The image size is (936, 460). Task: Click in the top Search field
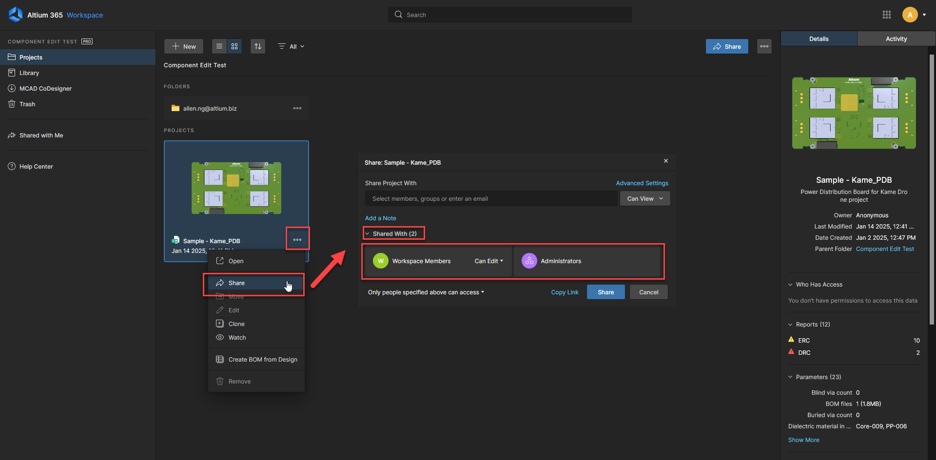click(509, 15)
